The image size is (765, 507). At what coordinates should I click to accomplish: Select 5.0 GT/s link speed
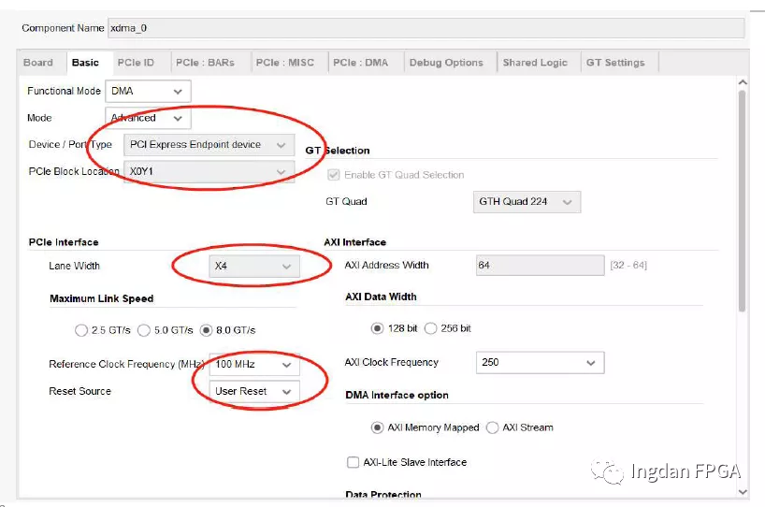[143, 330]
